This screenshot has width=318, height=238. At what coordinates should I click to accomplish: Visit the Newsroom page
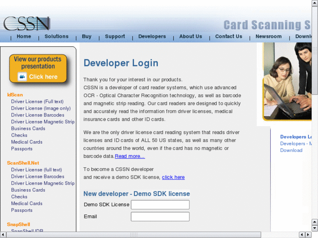269,36
